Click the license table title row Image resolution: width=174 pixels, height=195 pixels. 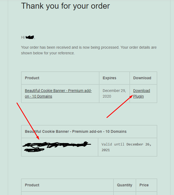(89, 131)
